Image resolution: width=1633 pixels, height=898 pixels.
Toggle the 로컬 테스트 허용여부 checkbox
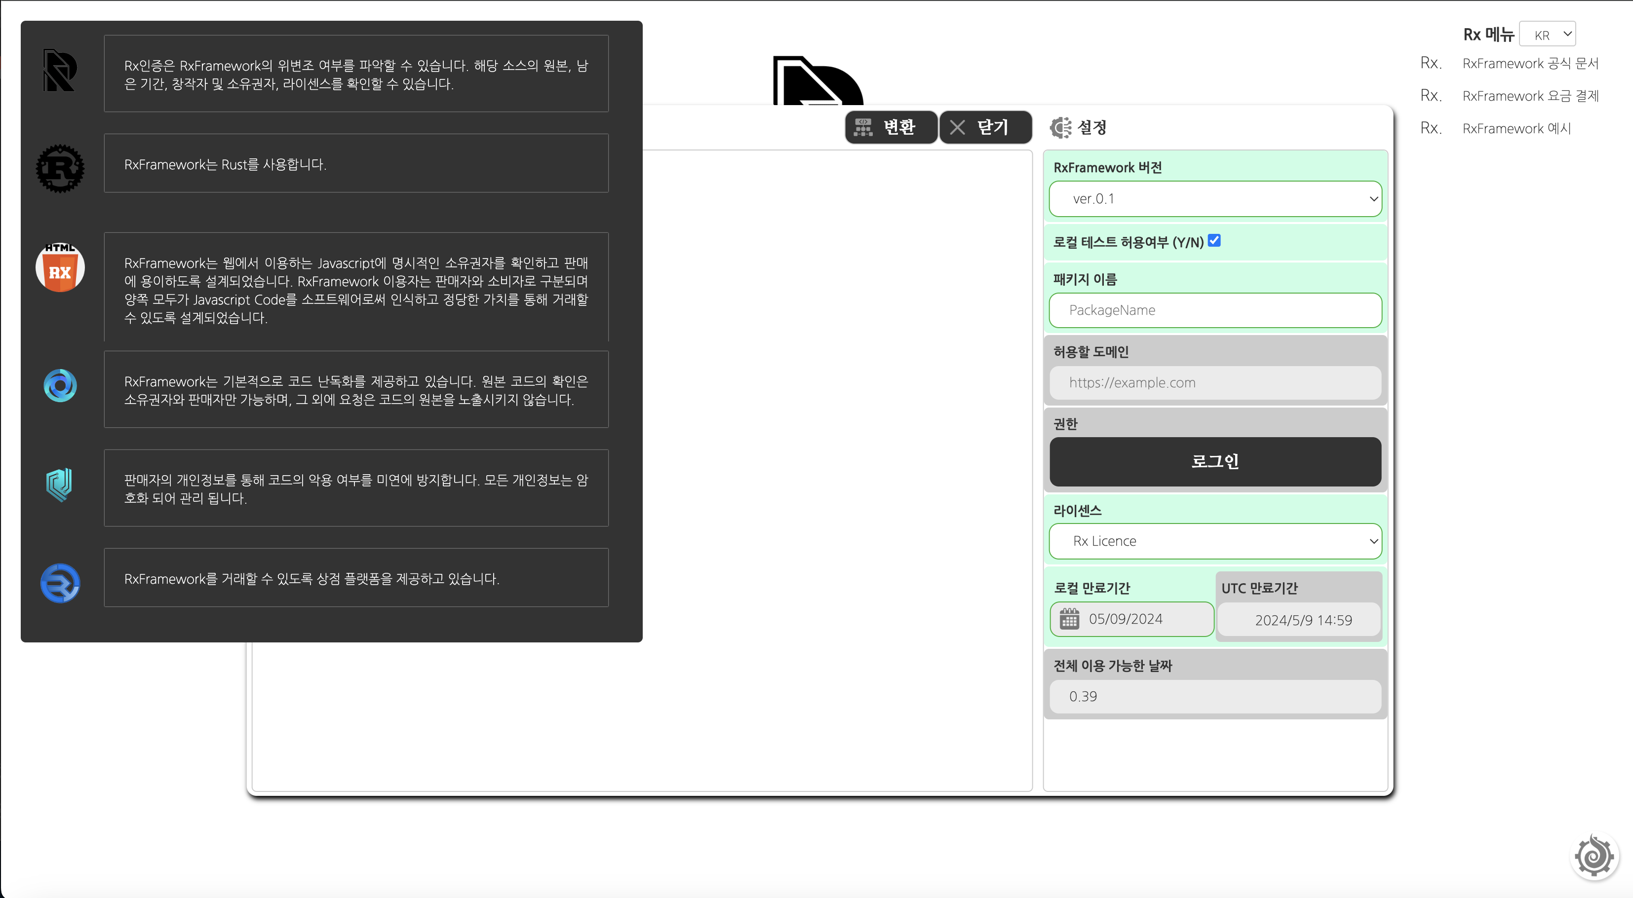(1214, 241)
